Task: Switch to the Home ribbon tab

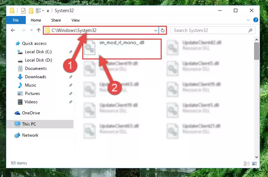Action: click(36, 20)
